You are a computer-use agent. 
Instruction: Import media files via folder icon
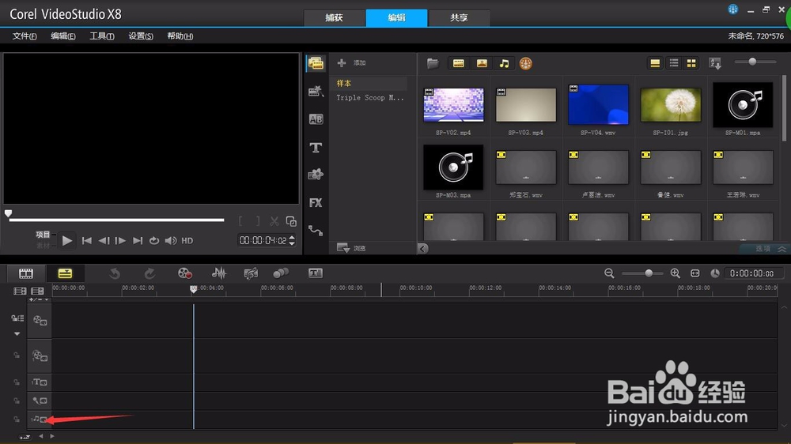point(433,63)
